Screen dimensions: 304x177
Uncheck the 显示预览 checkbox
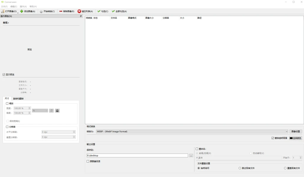point(4,74)
